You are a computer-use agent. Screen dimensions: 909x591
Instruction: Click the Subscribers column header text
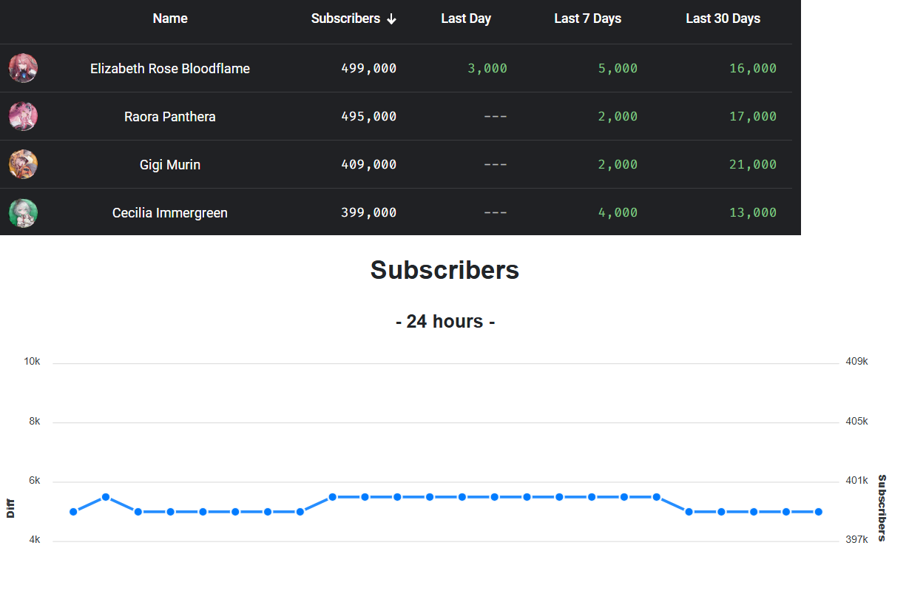[x=345, y=18]
